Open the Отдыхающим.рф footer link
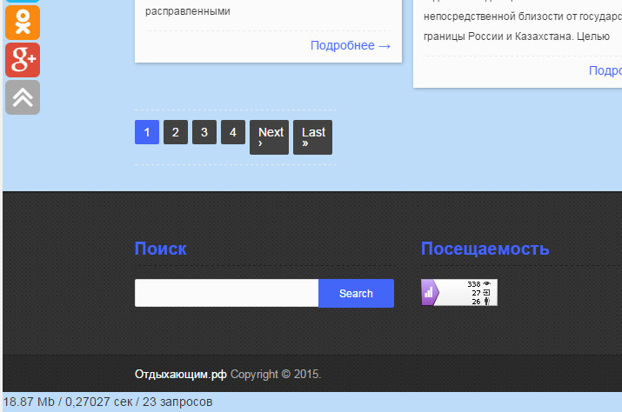 (180, 375)
